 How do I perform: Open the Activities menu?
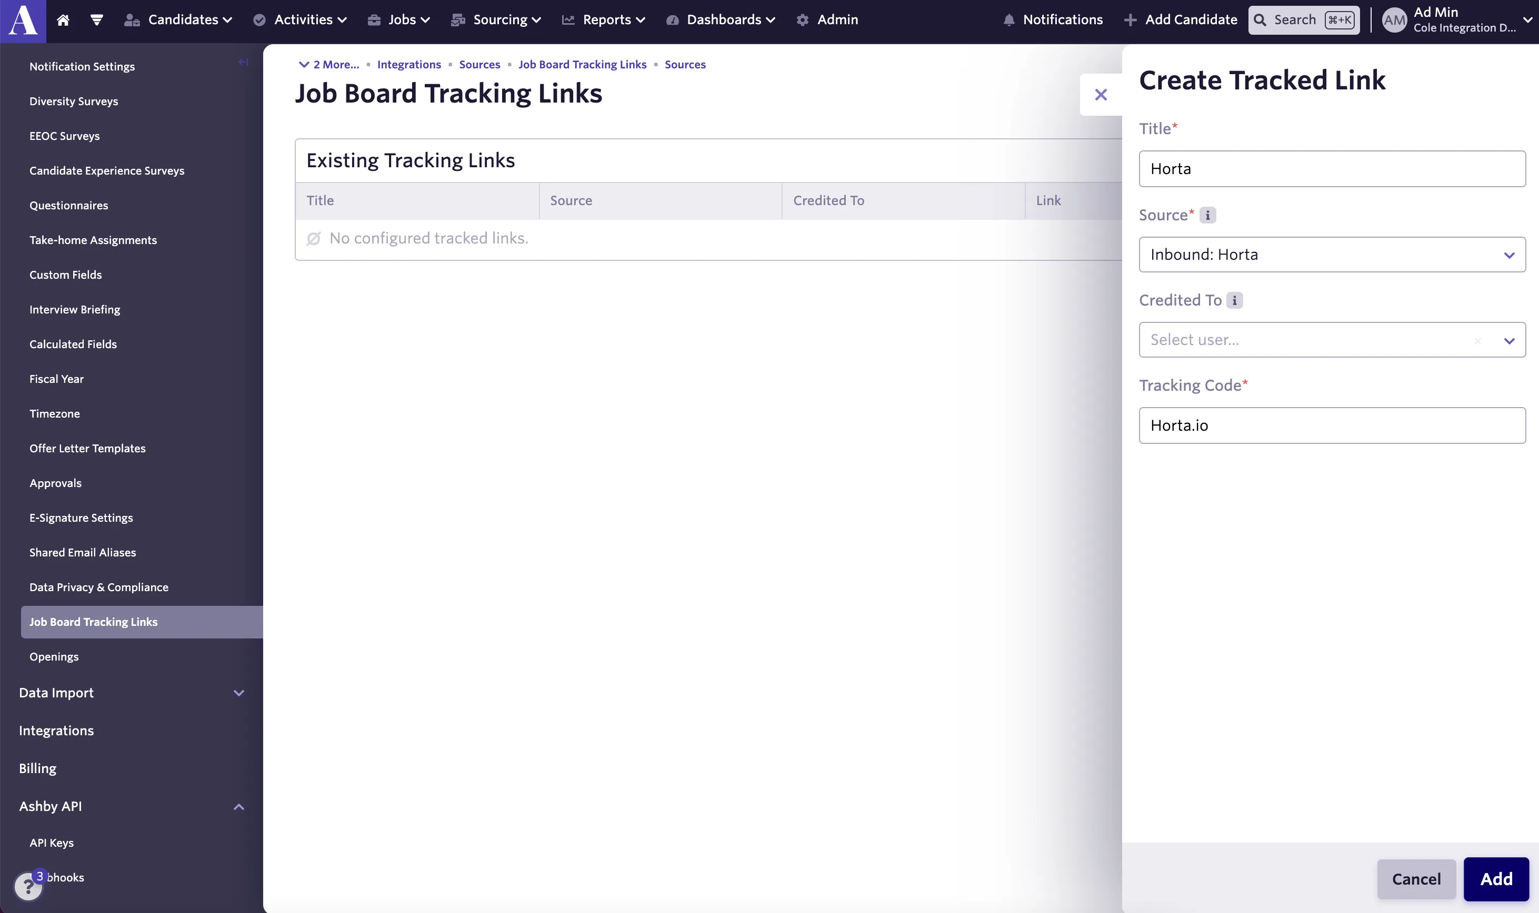coord(300,21)
